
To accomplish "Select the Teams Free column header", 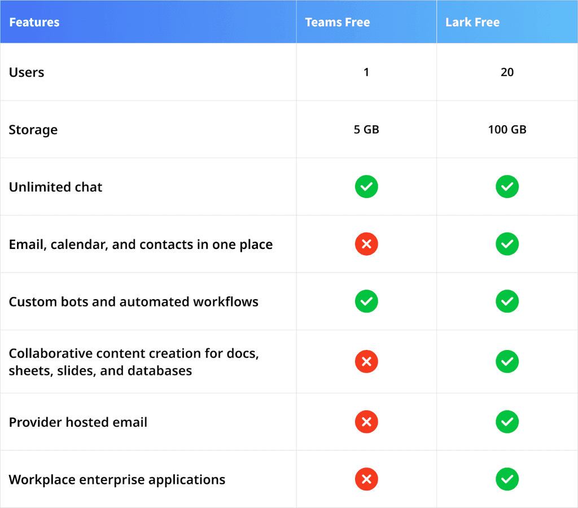I will [x=338, y=22].
